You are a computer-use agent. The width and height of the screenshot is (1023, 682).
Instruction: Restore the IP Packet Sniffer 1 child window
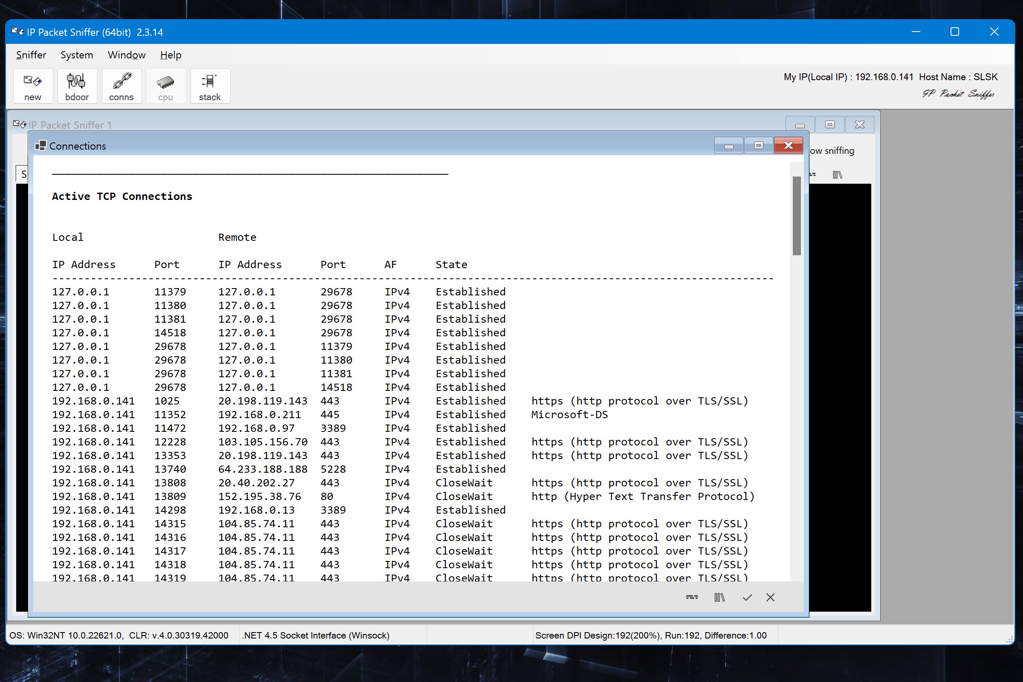click(829, 124)
